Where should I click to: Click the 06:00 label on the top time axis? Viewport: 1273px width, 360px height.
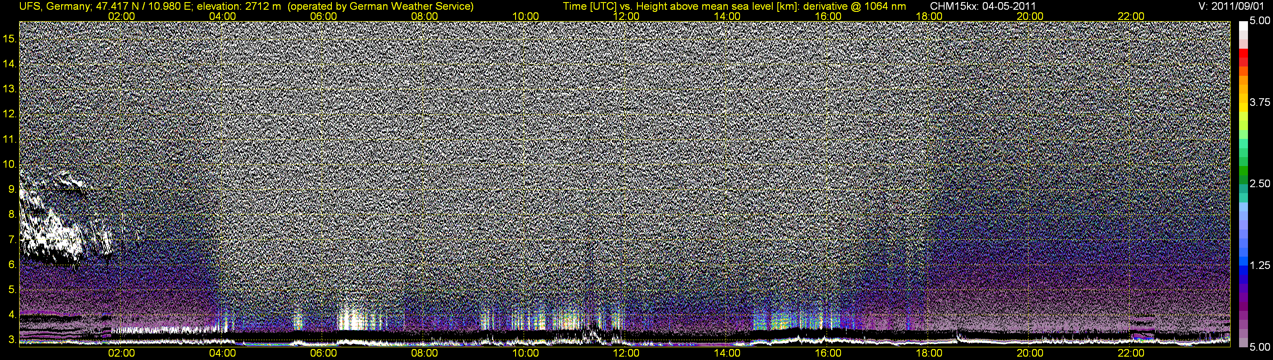tap(324, 16)
